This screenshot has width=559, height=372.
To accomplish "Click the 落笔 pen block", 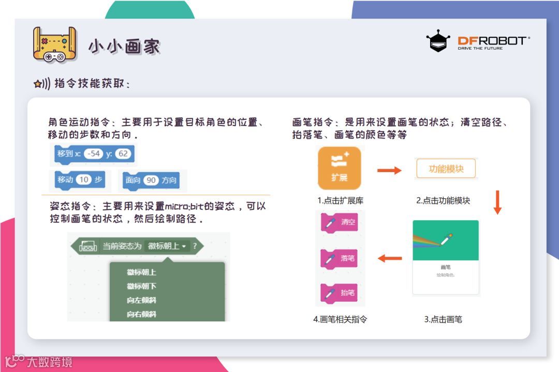I will click(x=339, y=258).
